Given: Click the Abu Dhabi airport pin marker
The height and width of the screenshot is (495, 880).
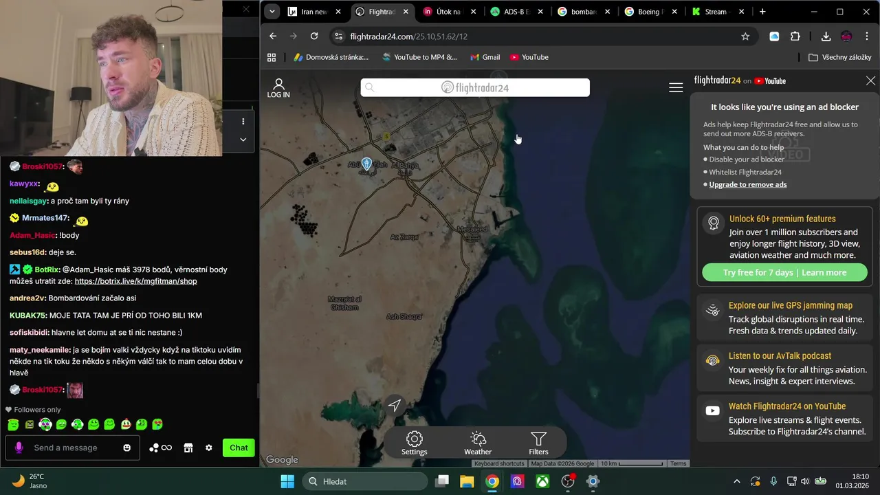Looking at the screenshot, I should [x=366, y=164].
